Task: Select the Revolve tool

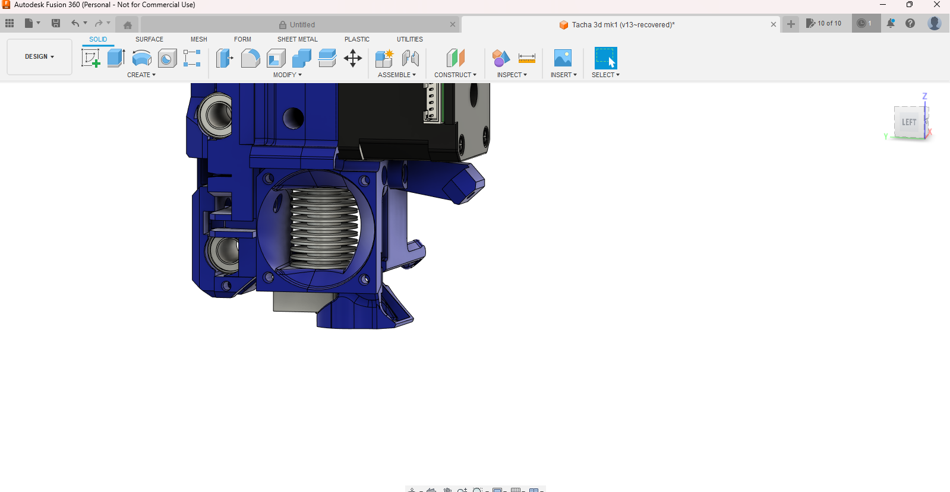Action: [x=142, y=58]
